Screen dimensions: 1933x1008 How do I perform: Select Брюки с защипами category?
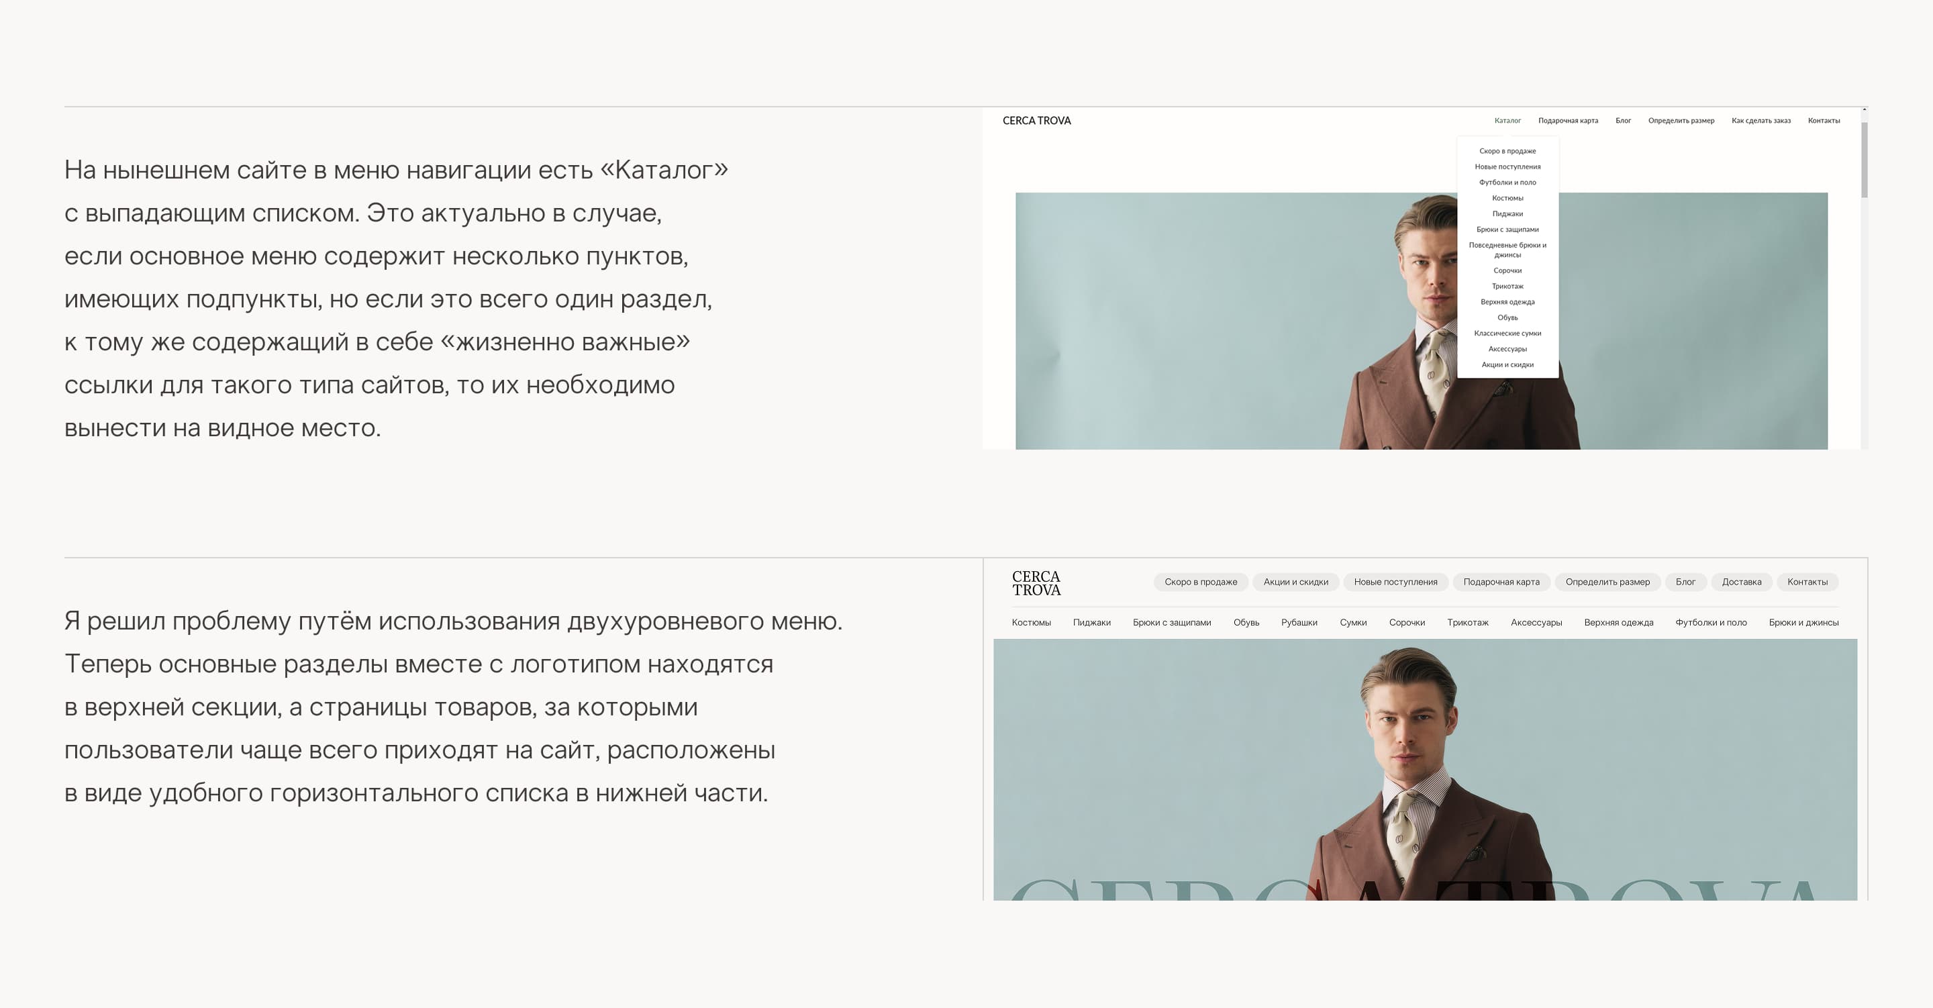coord(1171,622)
